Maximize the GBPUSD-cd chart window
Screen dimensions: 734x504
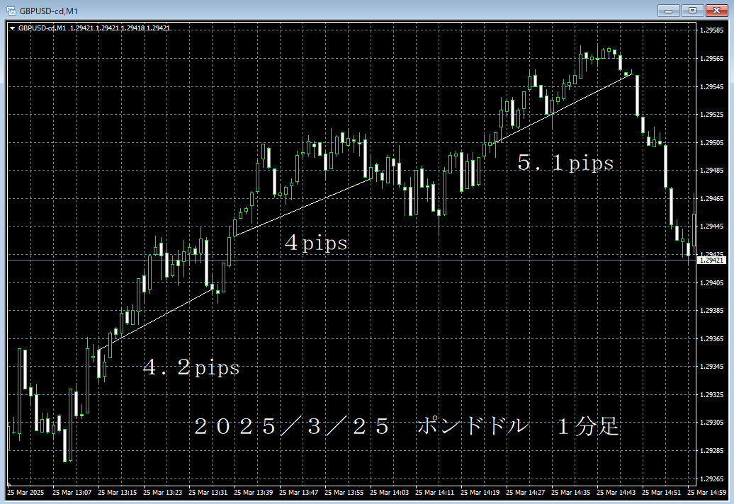[691, 11]
